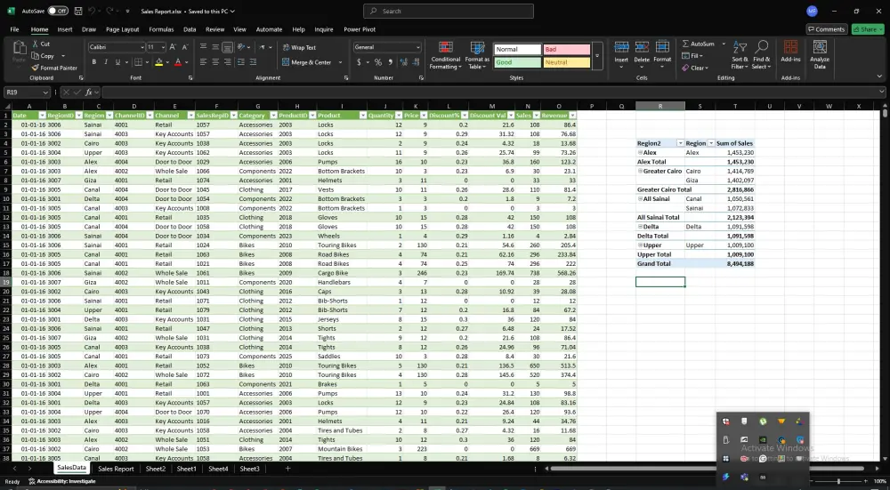The image size is (890, 490).
Task: Expand the Name Box dropdown
Action: (44, 92)
